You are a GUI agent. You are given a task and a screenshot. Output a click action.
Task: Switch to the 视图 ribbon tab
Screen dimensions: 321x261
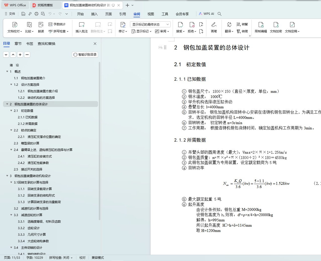(x=151, y=14)
